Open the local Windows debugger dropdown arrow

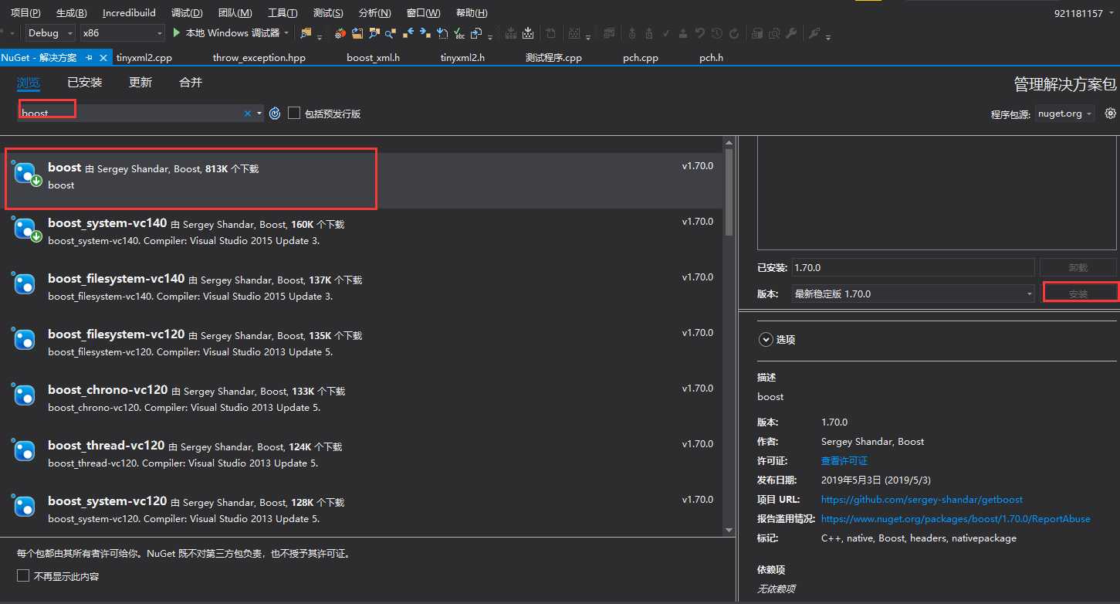click(287, 33)
